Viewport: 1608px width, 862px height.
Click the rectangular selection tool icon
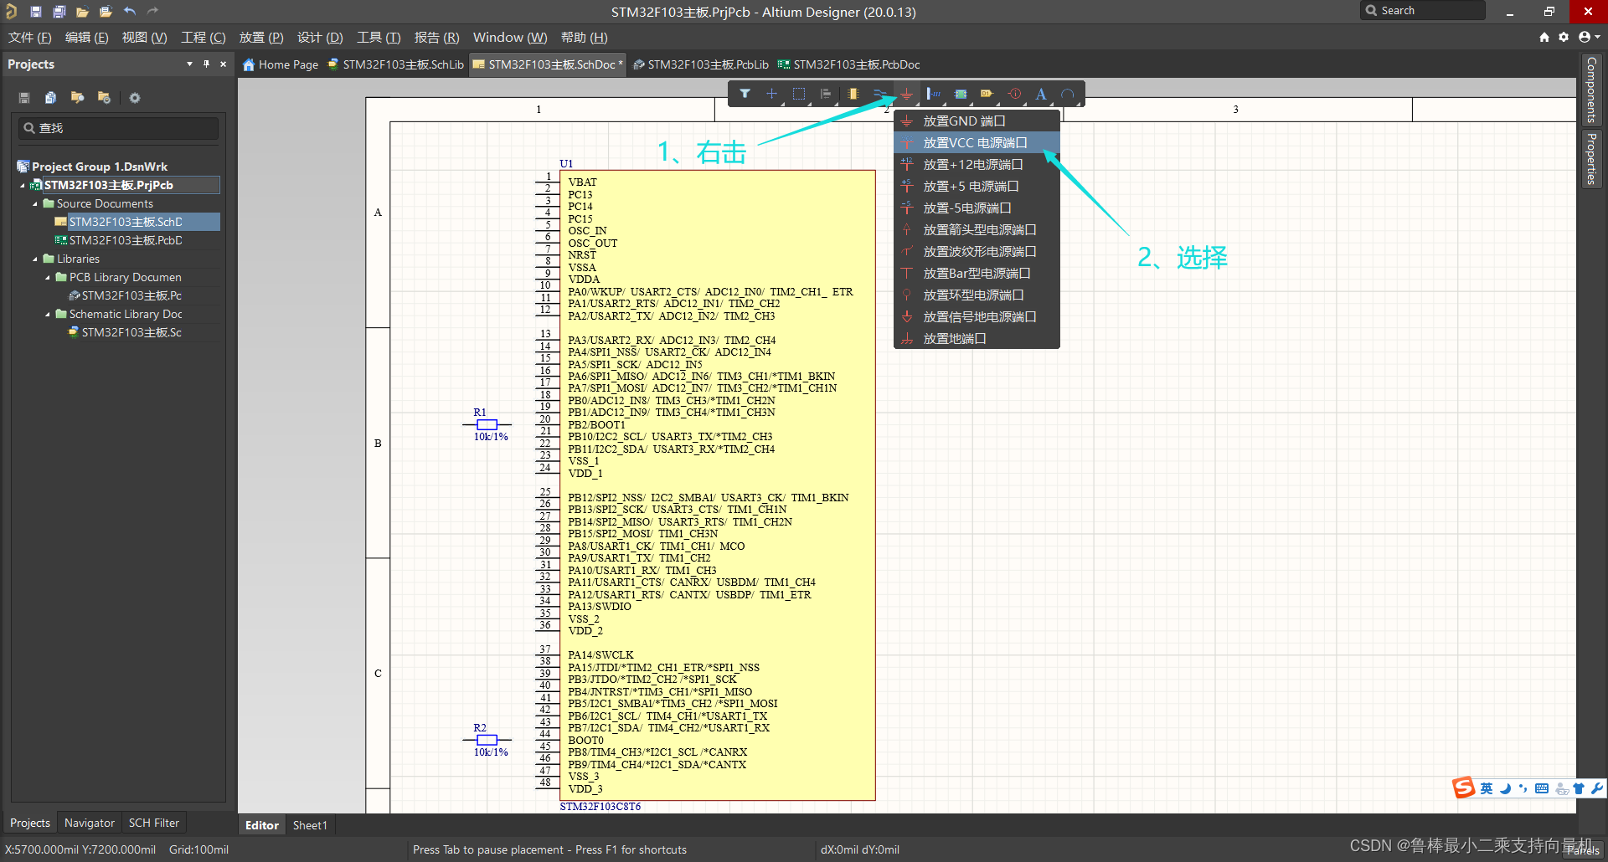798,94
